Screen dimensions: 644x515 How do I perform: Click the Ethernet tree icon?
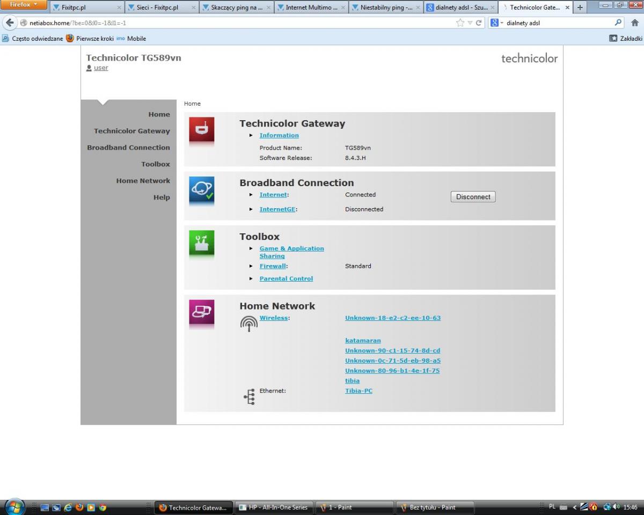coord(250,396)
